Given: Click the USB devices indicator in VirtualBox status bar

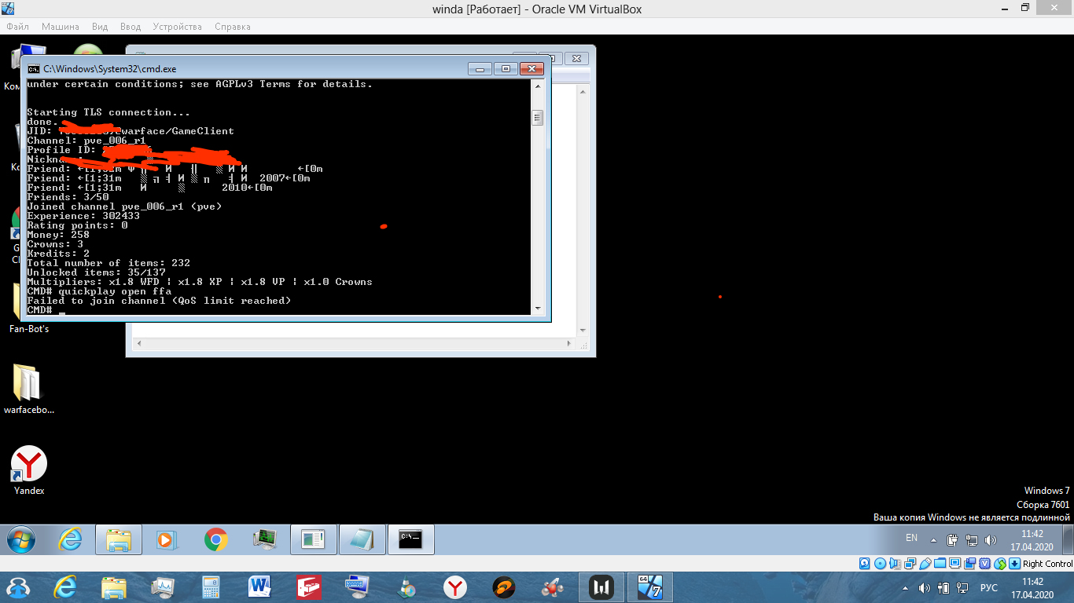Looking at the screenshot, I should pos(925,563).
